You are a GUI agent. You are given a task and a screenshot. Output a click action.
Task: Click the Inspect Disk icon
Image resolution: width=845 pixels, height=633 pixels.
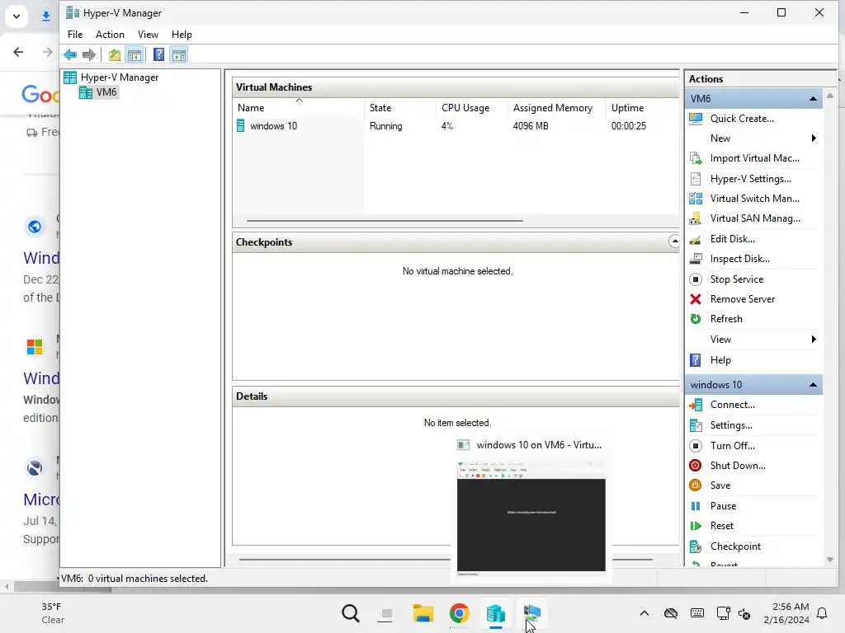[x=696, y=259]
